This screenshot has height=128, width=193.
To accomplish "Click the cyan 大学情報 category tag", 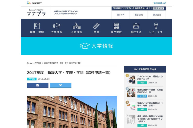I will click(x=32, y=79).
